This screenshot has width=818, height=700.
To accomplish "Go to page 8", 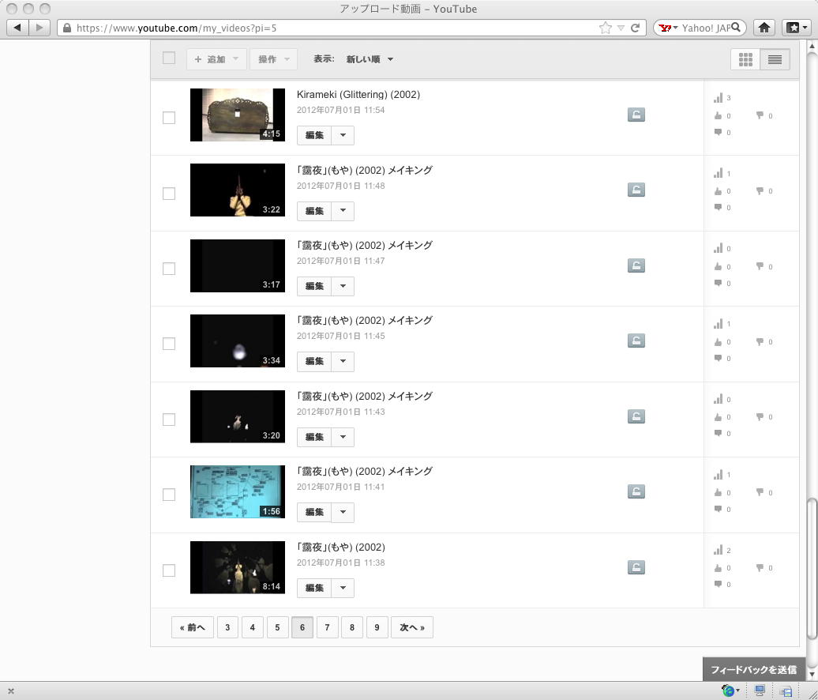I will [352, 627].
